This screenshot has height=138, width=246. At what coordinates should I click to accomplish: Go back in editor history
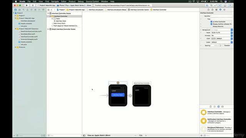tap(52, 10)
